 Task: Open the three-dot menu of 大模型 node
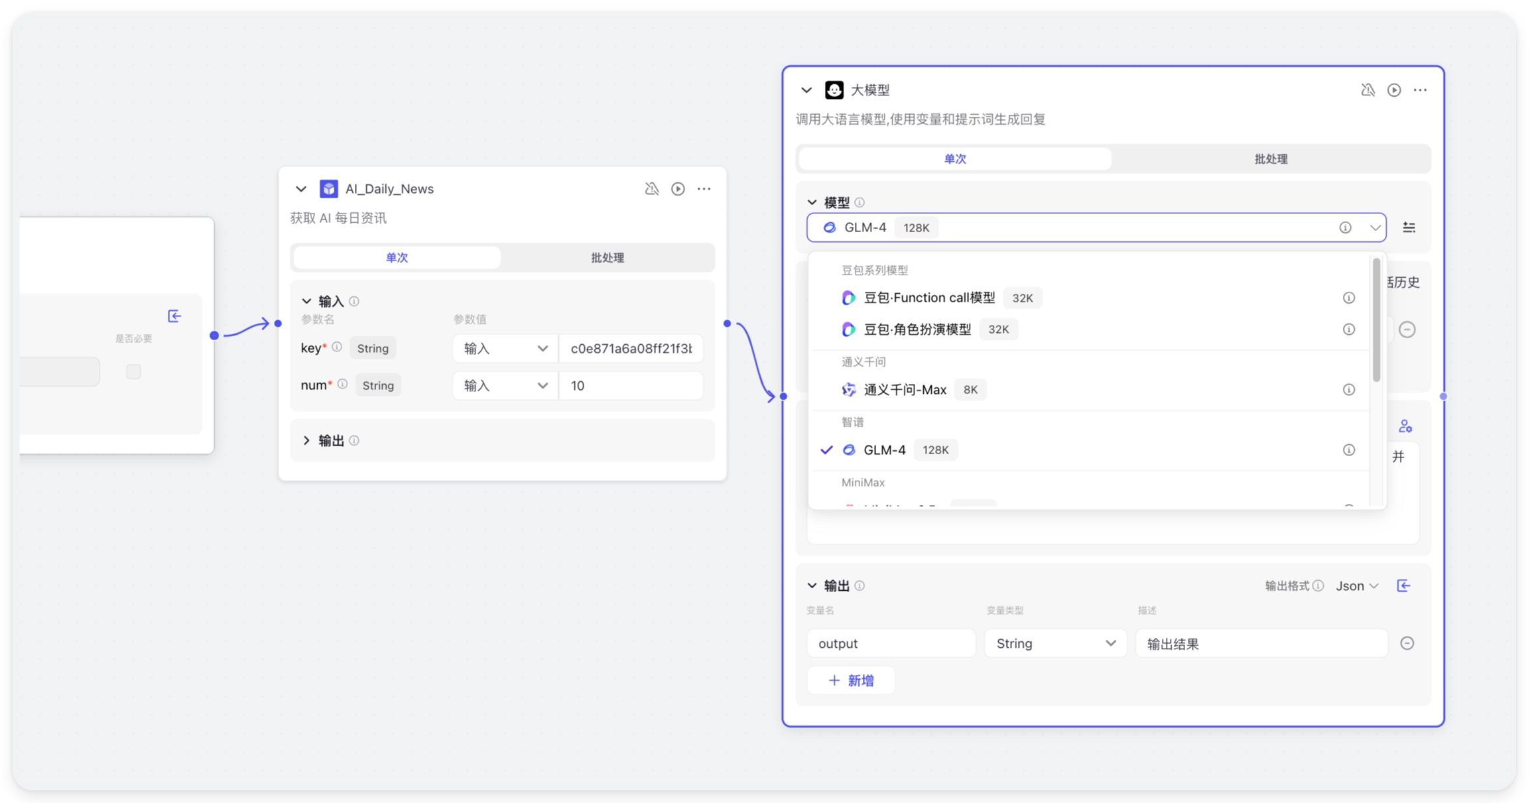(1419, 90)
